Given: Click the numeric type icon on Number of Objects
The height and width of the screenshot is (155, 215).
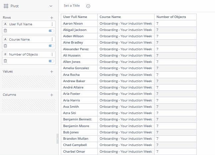Looking at the screenshot, I should coord(5,54).
